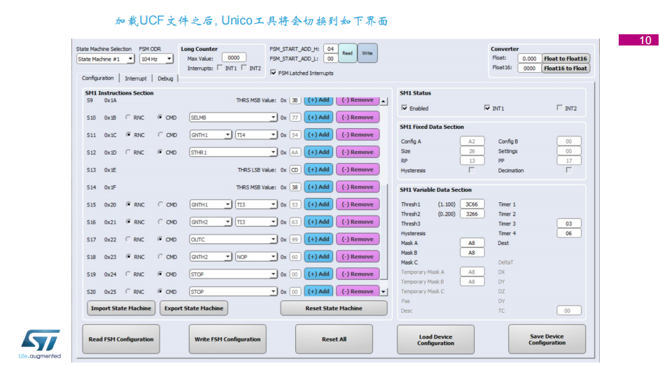The height and width of the screenshot is (366, 660).
Task: Click Mask A value field
Action: point(472,243)
